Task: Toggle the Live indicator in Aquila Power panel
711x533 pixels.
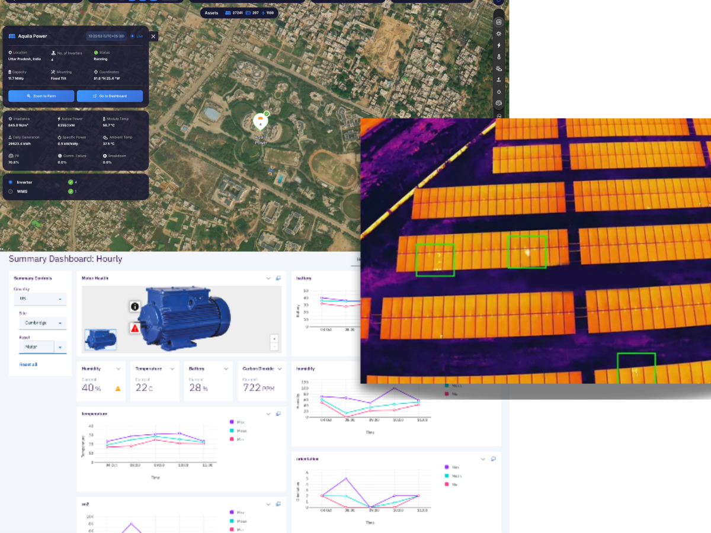Action: tap(137, 36)
